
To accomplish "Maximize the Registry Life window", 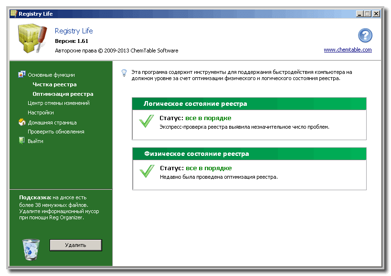I will point(367,14).
